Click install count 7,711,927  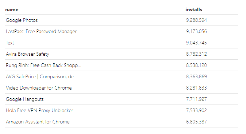(x=196, y=99)
